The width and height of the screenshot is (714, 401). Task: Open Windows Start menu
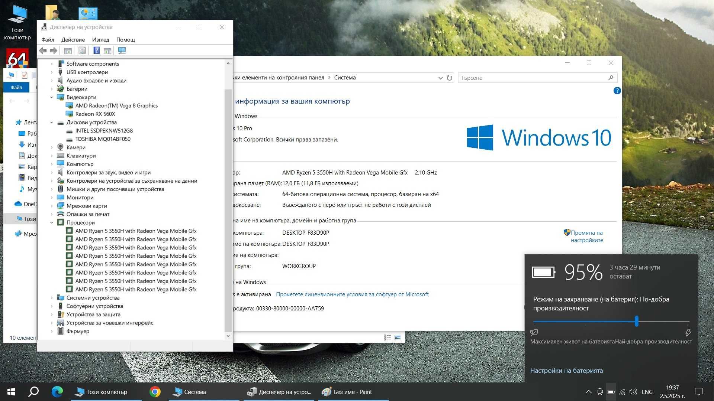coord(11,392)
